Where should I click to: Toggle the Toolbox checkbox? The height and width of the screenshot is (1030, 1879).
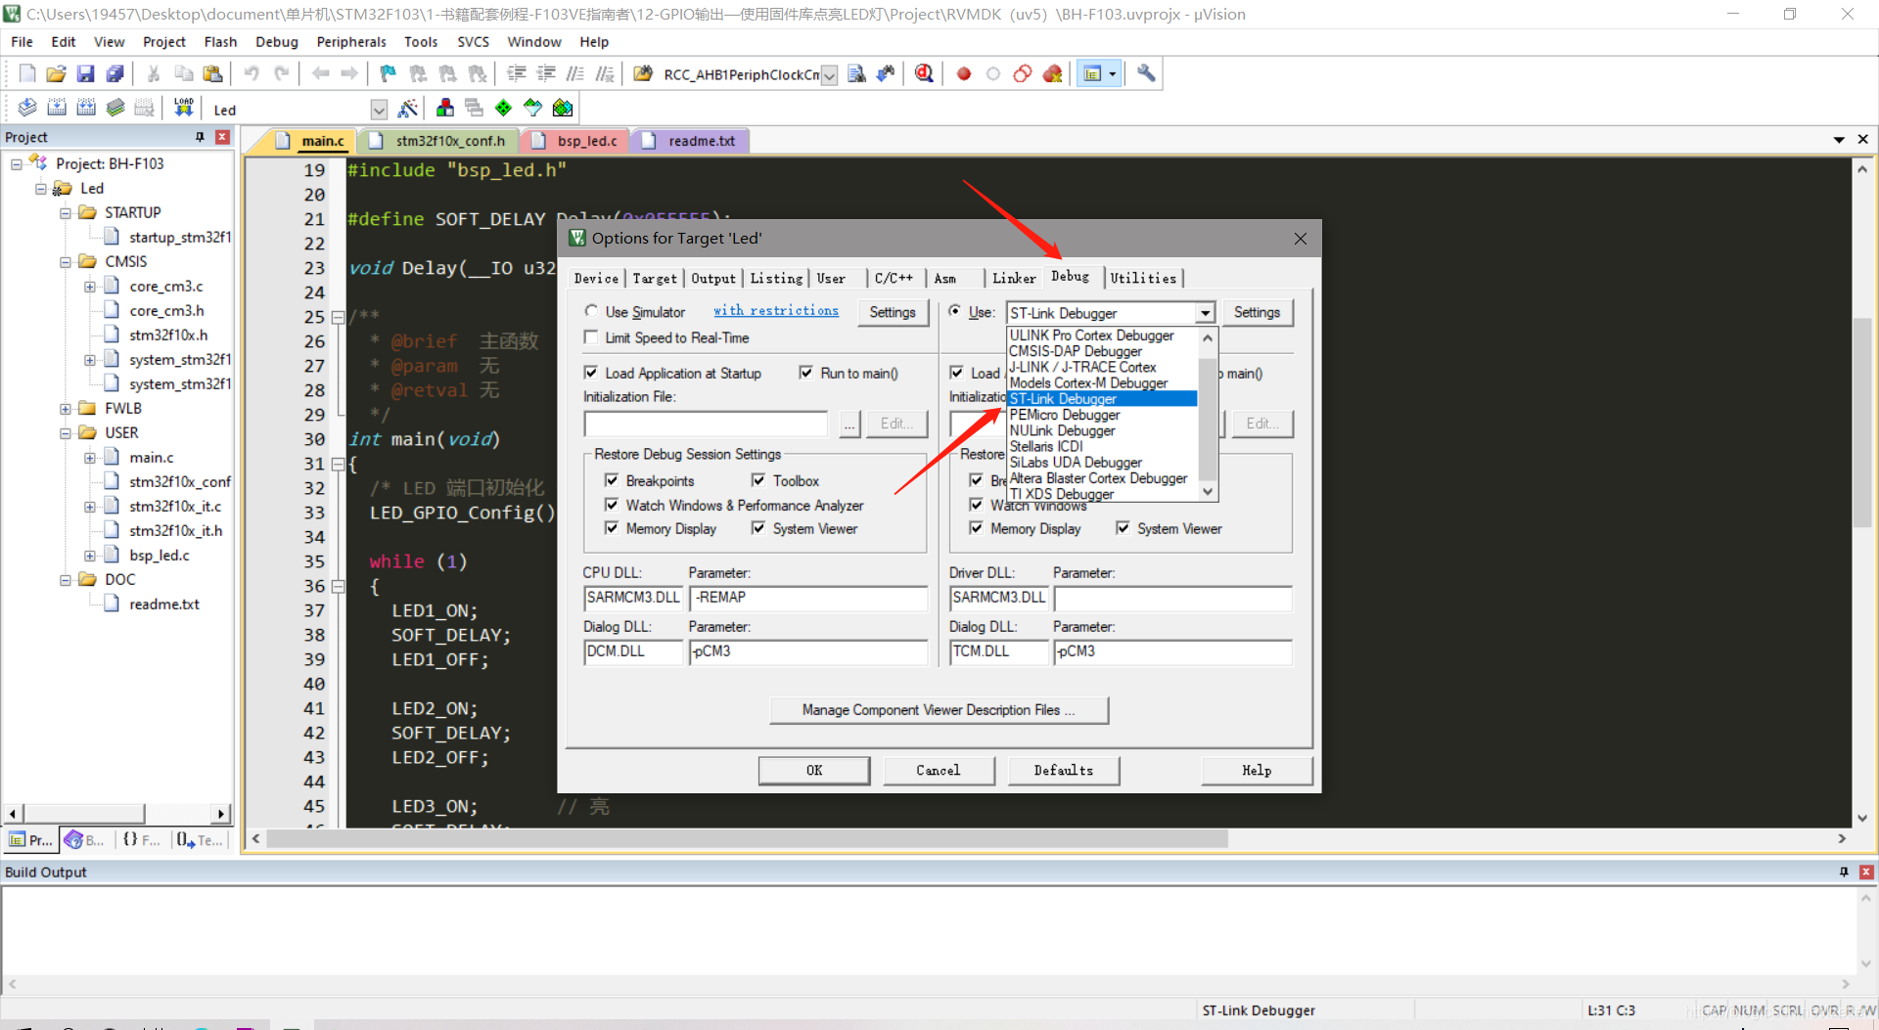pyautogui.click(x=758, y=480)
